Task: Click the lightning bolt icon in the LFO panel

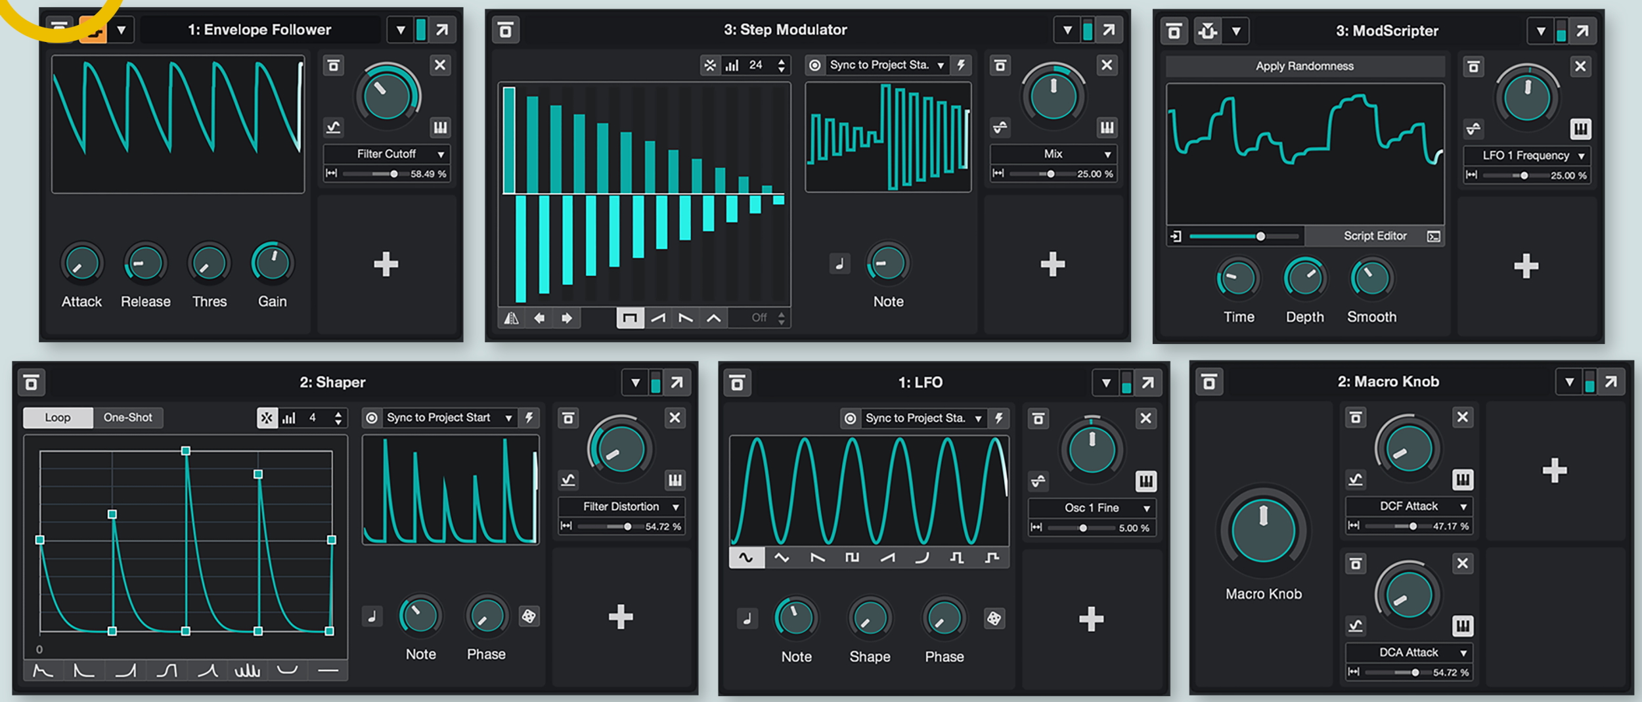Action: [x=998, y=418]
